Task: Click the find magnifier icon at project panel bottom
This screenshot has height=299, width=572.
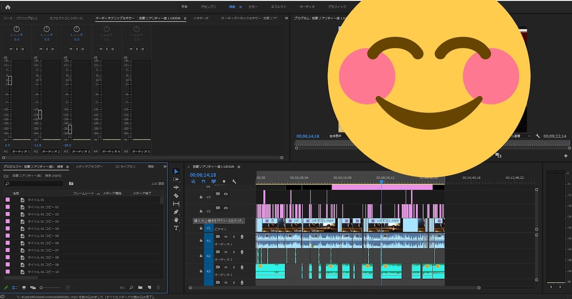Action: (131, 287)
